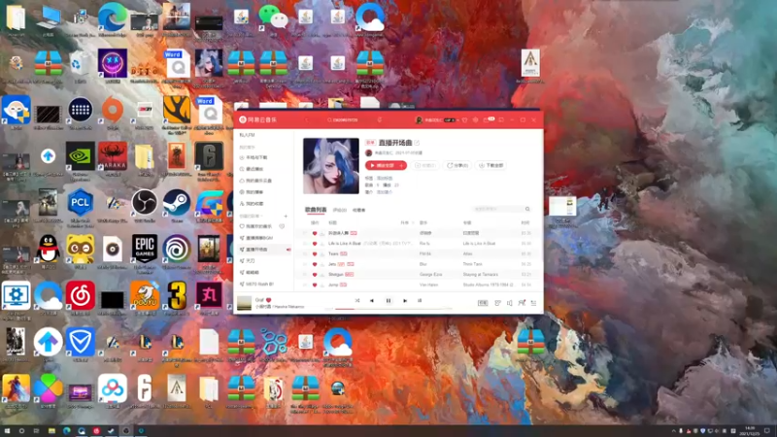Viewport: 777px width, 437px height.
Task: Skip to the next track
Action: pyautogui.click(x=405, y=301)
